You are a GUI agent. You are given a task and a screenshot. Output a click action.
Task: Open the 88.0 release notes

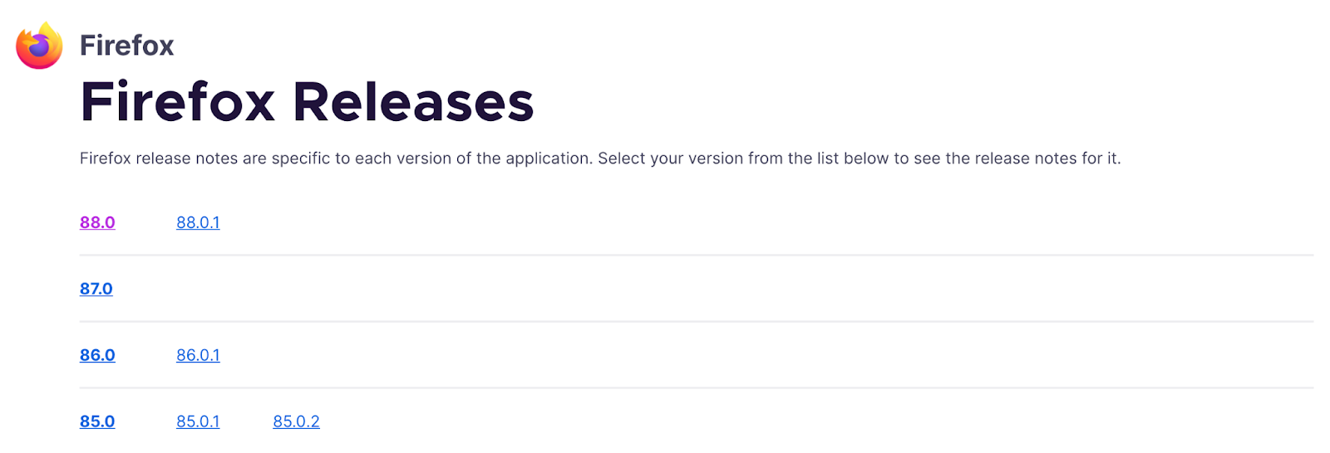coord(97,222)
